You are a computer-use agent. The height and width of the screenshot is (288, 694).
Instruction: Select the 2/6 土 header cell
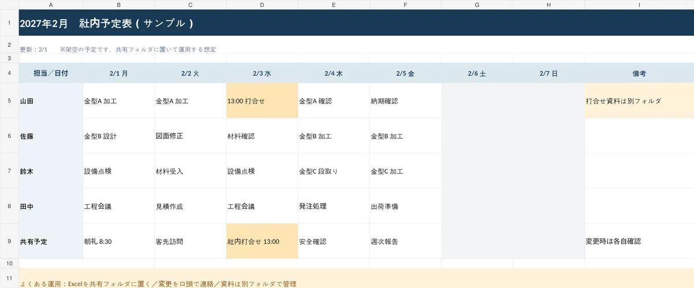point(477,73)
